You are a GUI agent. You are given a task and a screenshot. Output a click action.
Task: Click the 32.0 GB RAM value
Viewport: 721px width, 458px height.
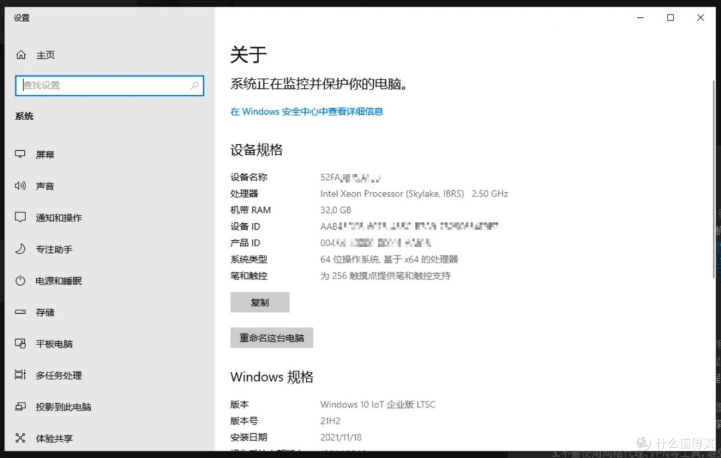pyautogui.click(x=336, y=210)
